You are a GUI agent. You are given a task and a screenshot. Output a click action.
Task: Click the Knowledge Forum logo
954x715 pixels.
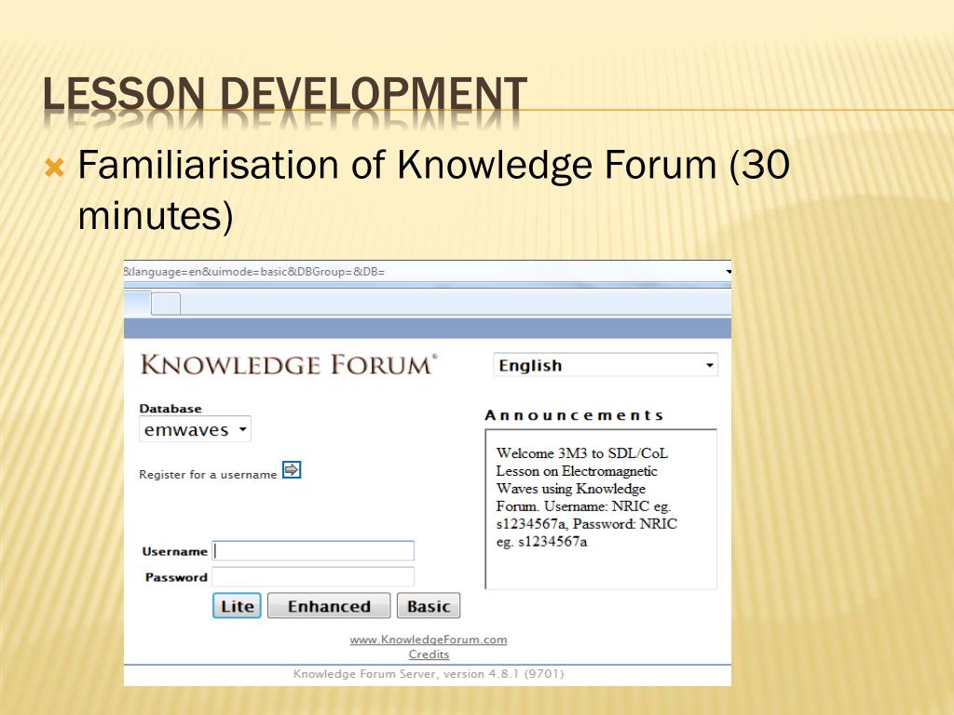coord(289,365)
